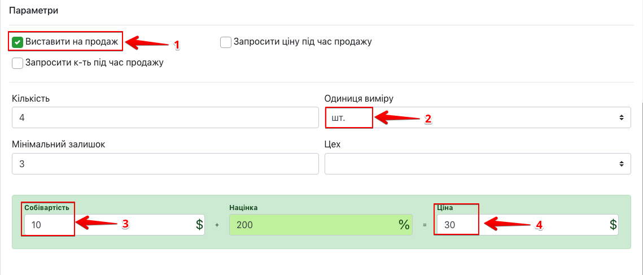Click the equals sign before 'Ціна'

(425, 225)
